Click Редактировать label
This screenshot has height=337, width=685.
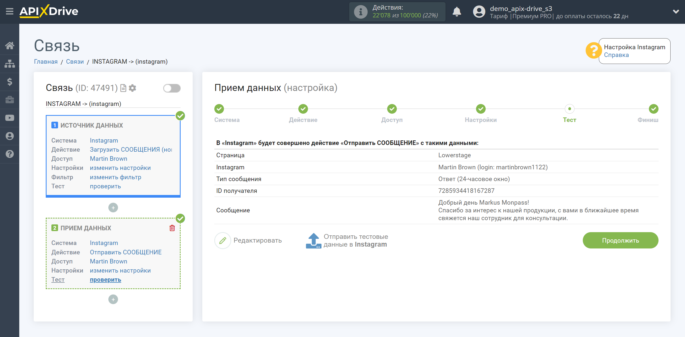(x=257, y=240)
